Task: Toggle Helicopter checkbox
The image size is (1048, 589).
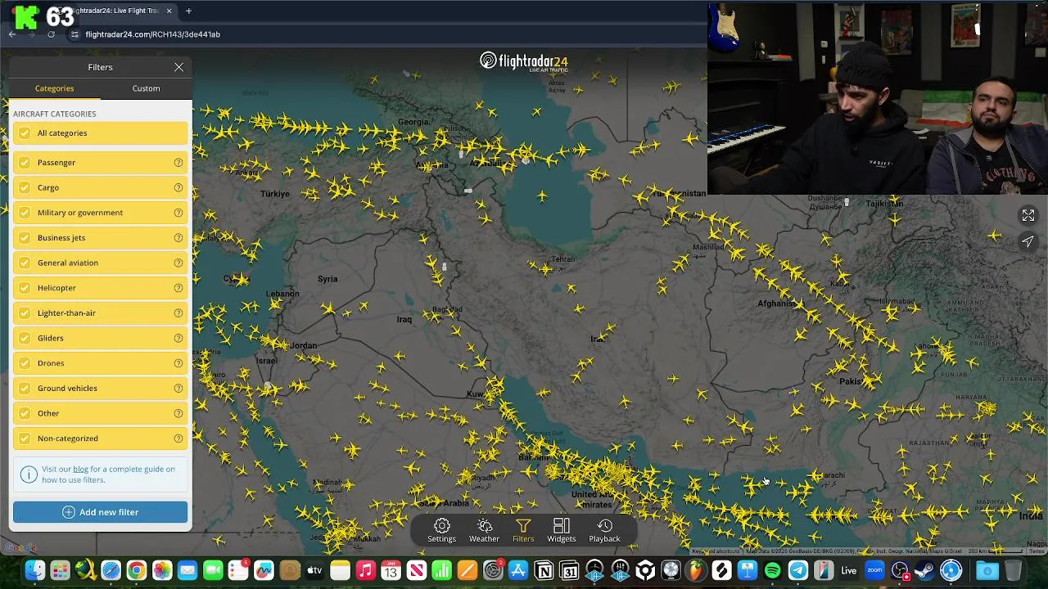Action: pos(25,288)
